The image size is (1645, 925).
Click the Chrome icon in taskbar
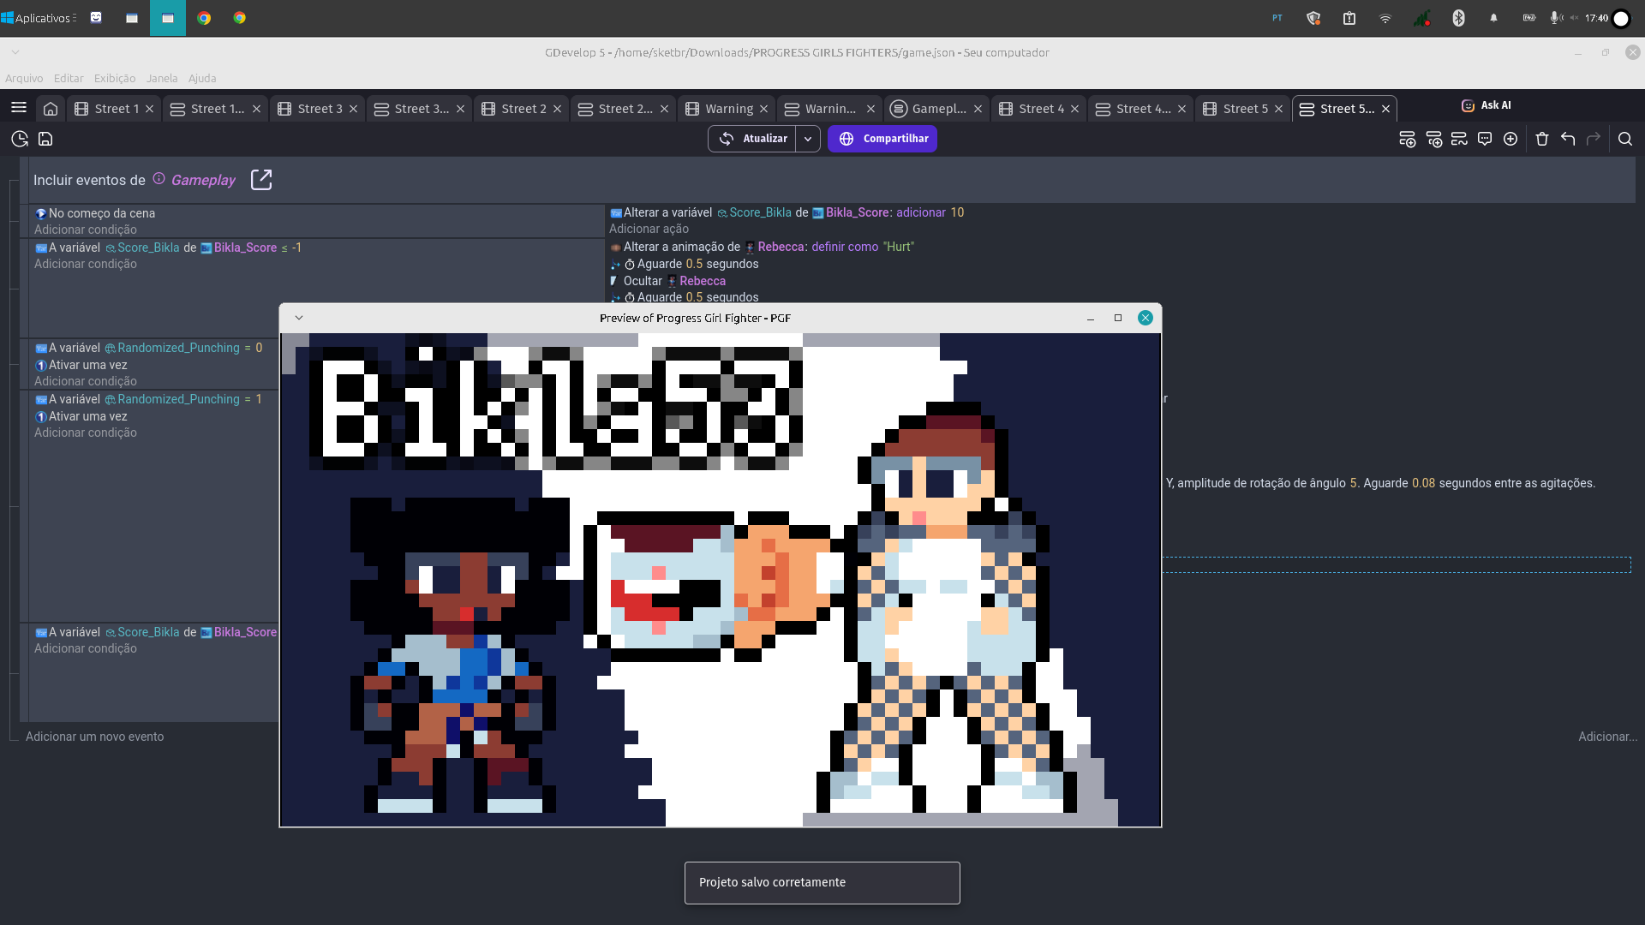pos(204,18)
